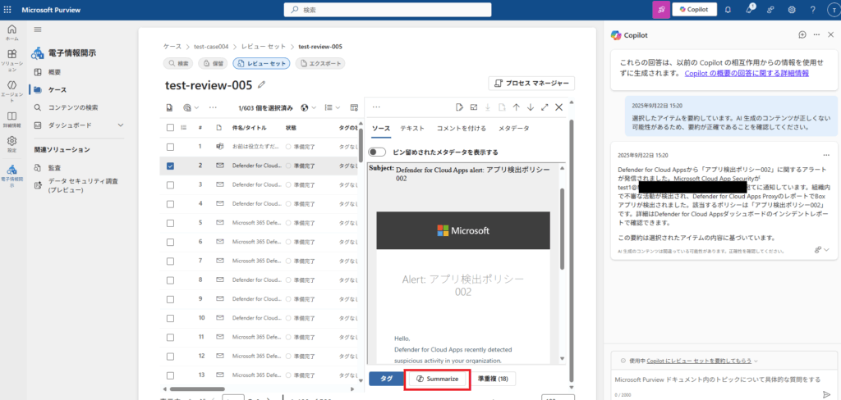Image resolution: width=841 pixels, height=400 pixels.
Task: Switch to the テキスト tab
Action: click(x=411, y=129)
